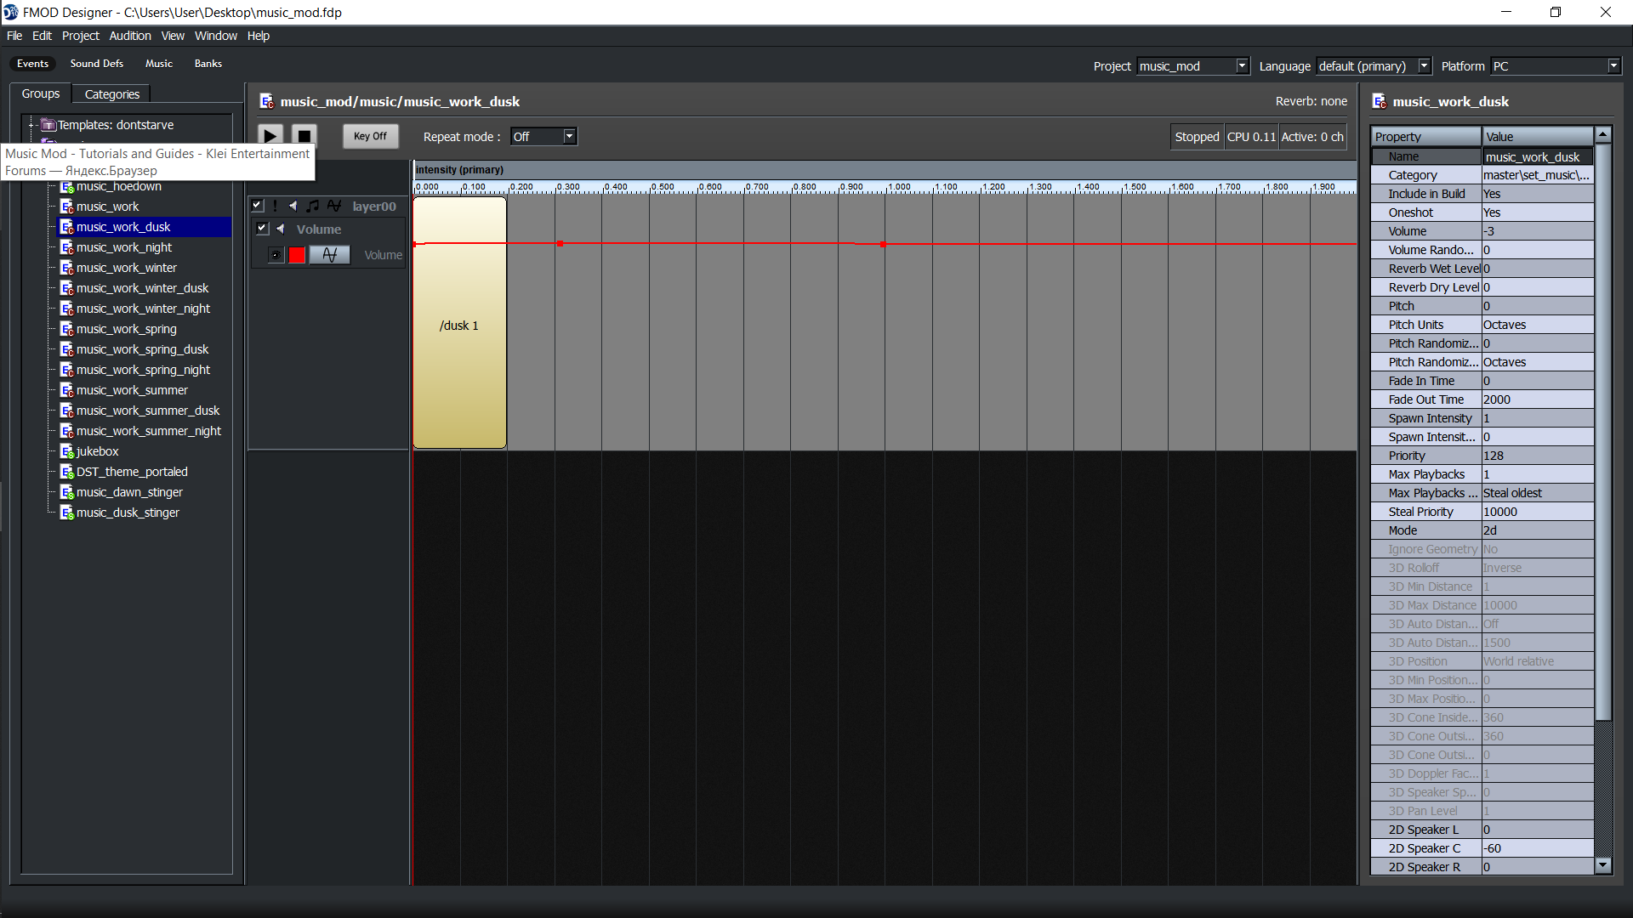Switch to the Sound Defs tab
The width and height of the screenshot is (1633, 918).
(96, 64)
